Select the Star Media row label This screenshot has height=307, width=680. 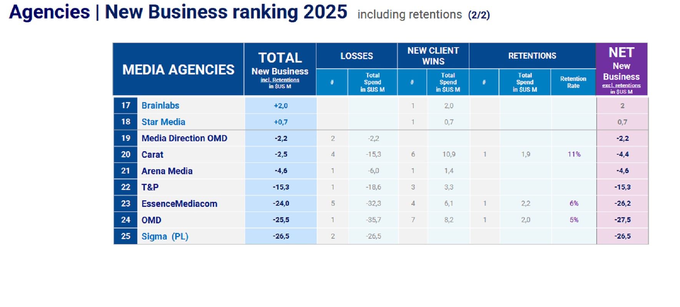[x=163, y=122]
